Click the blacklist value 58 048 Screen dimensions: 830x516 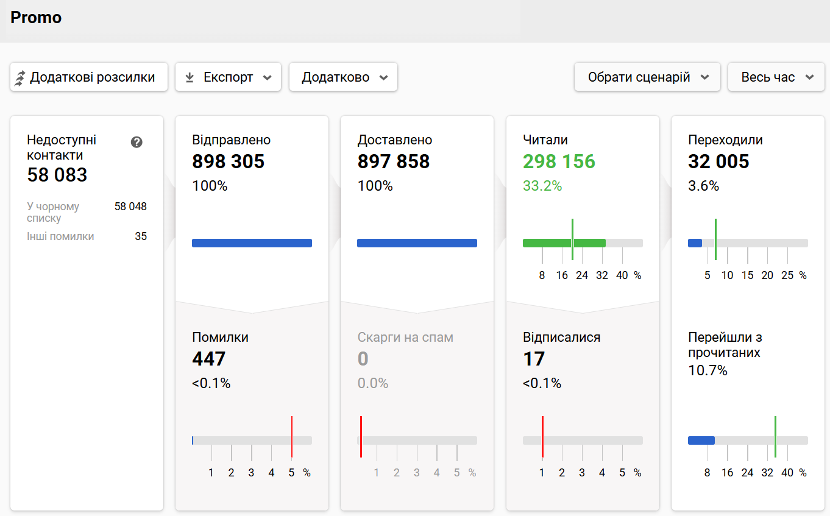click(130, 207)
